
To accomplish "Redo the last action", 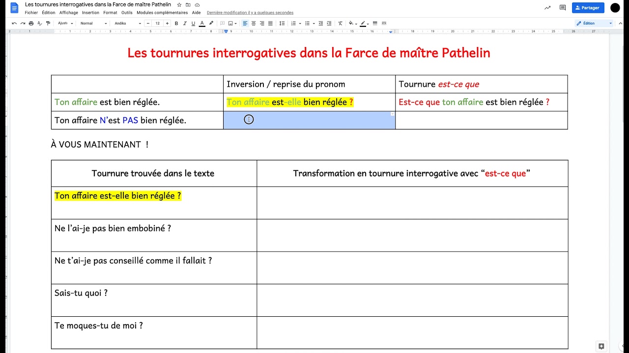I will [x=23, y=23].
